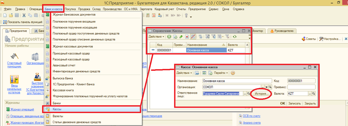Image resolution: width=348 pixels, height=126 pixels.
Task: Click the M+ memory toolbar button
Action: pos(173,15)
